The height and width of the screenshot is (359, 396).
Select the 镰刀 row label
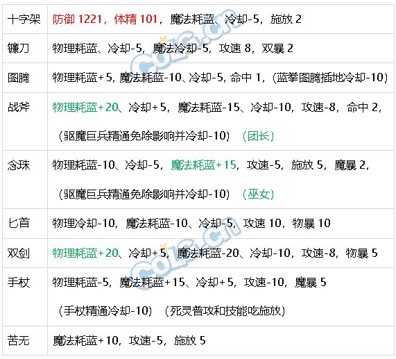(x=19, y=49)
